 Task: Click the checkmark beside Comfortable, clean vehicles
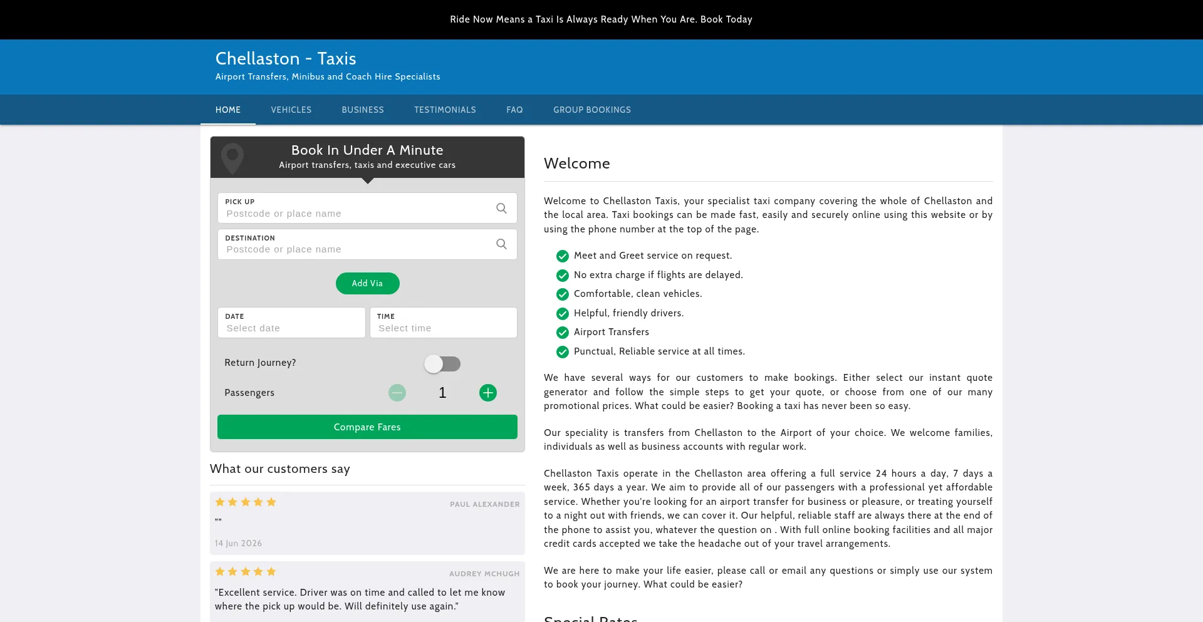[563, 294]
